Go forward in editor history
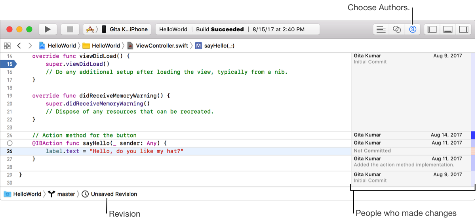 click(30, 46)
